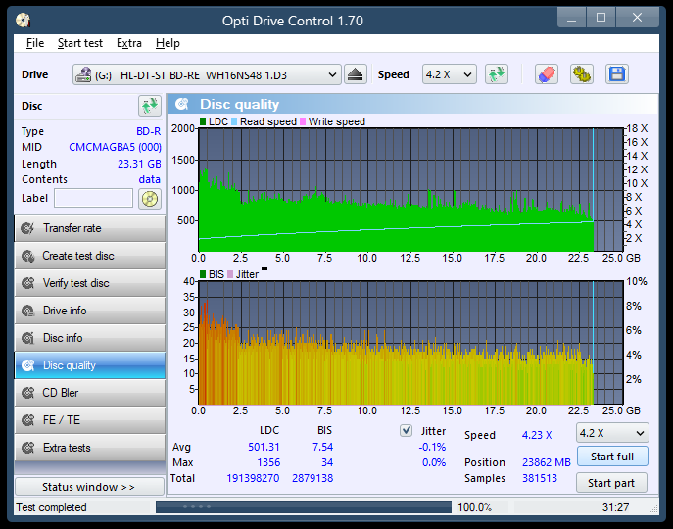Image resolution: width=673 pixels, height=529 pixels.
Task: Click the disc label set icon
Action: click(x=149, y=198)
